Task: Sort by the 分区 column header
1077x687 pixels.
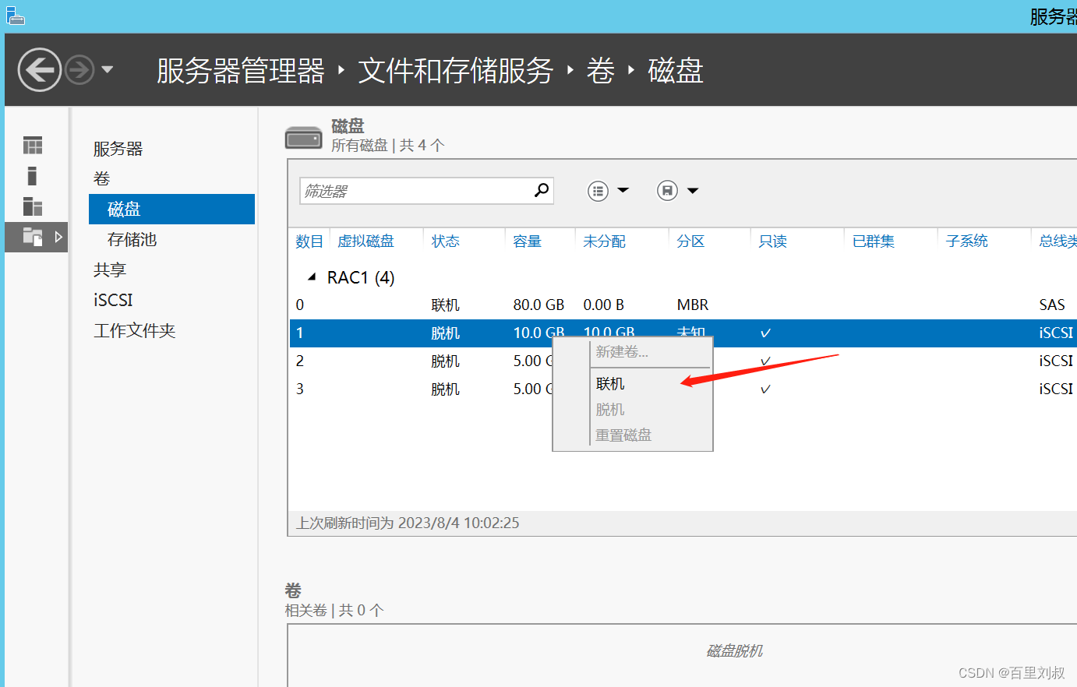Action: tap(690, 241)
